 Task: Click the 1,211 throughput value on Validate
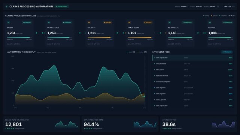[92, 33]
